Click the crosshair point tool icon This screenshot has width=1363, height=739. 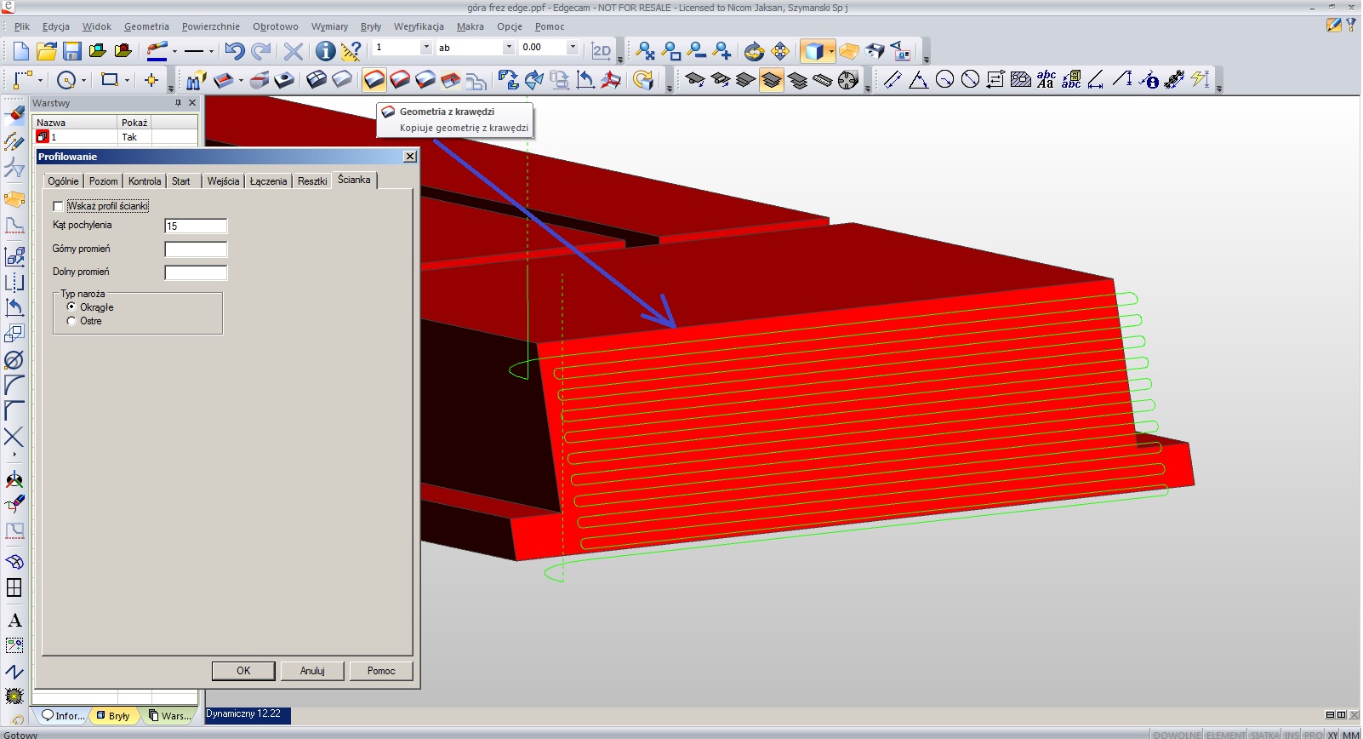click(151, 80)
